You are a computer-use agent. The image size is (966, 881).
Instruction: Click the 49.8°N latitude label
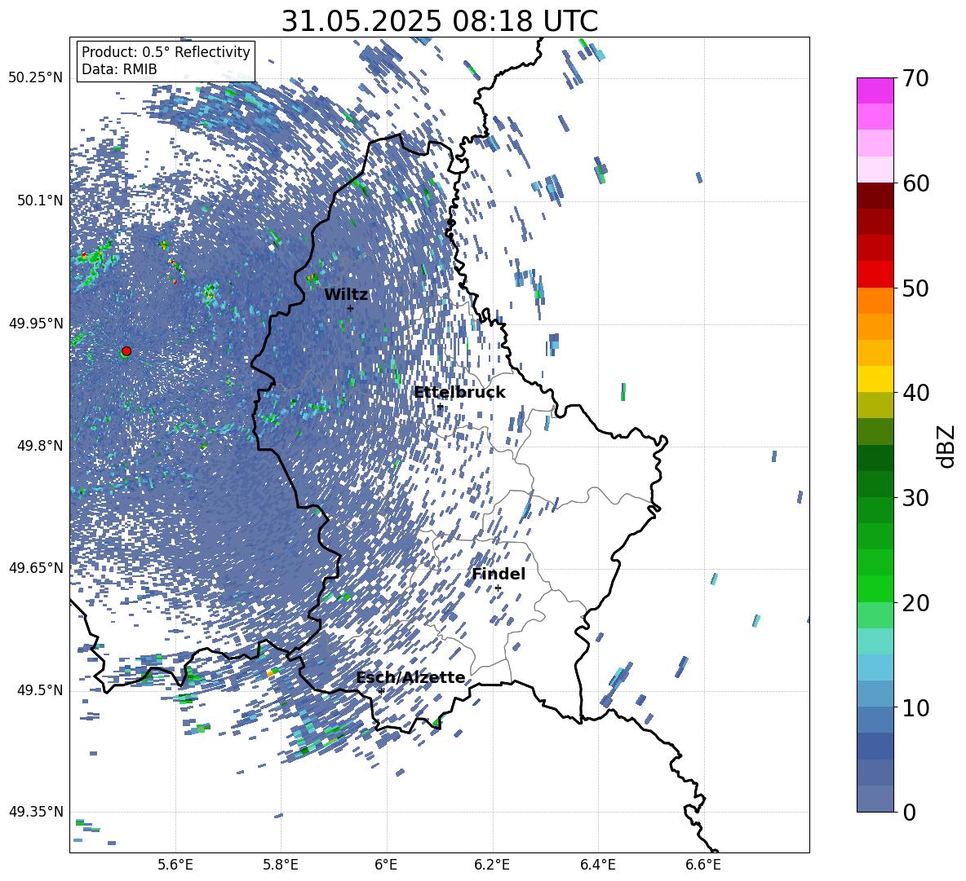pyautogui.click(x=40, y=446)
